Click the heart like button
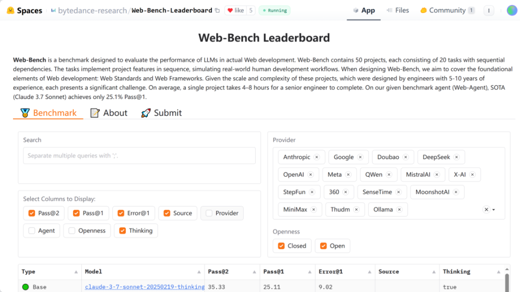 point(236,11)
